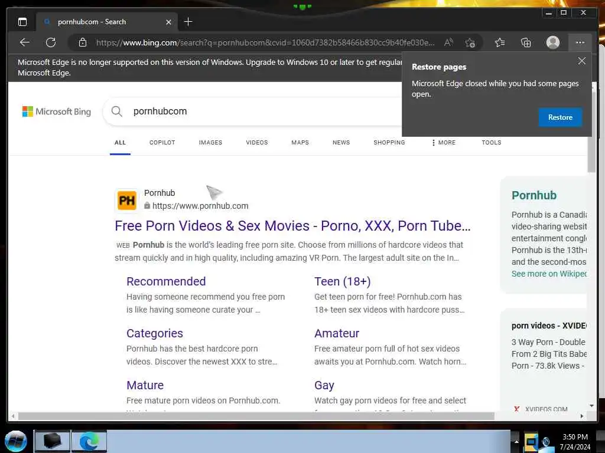Viewport: 605px width, 453px height.
Task: Switch to the COPILOT tab
Action: (162, 143)
